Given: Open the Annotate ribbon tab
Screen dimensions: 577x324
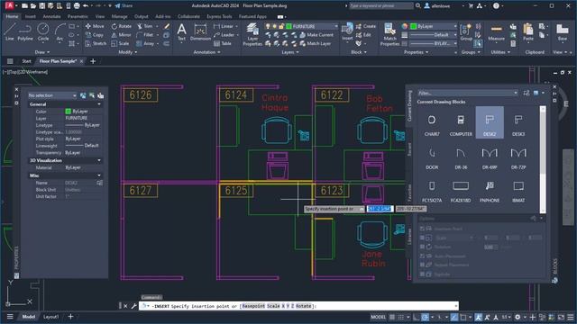Looking at the screenshot, I should coord(51,16).
